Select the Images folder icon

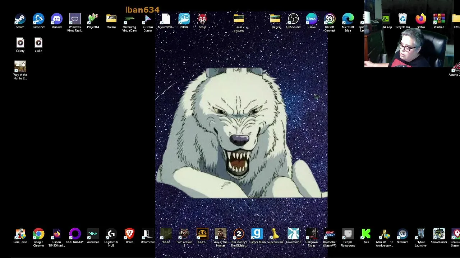pyautogui.click(x=275, y=19)
